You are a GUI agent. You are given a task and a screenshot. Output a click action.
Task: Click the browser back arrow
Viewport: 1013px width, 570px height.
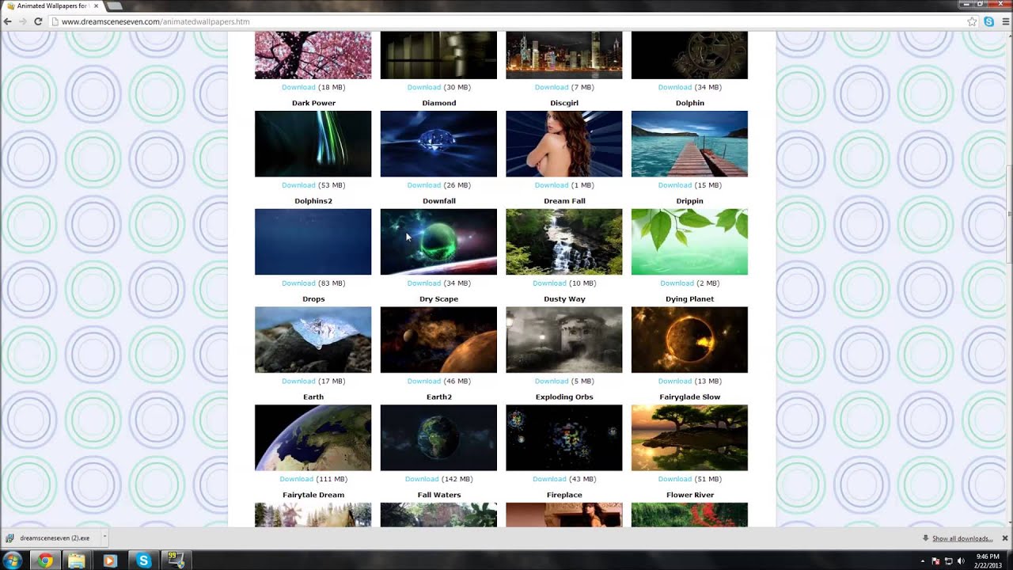(8, 21)
